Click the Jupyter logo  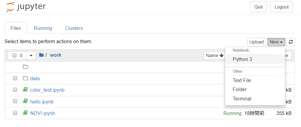[26, 7]
